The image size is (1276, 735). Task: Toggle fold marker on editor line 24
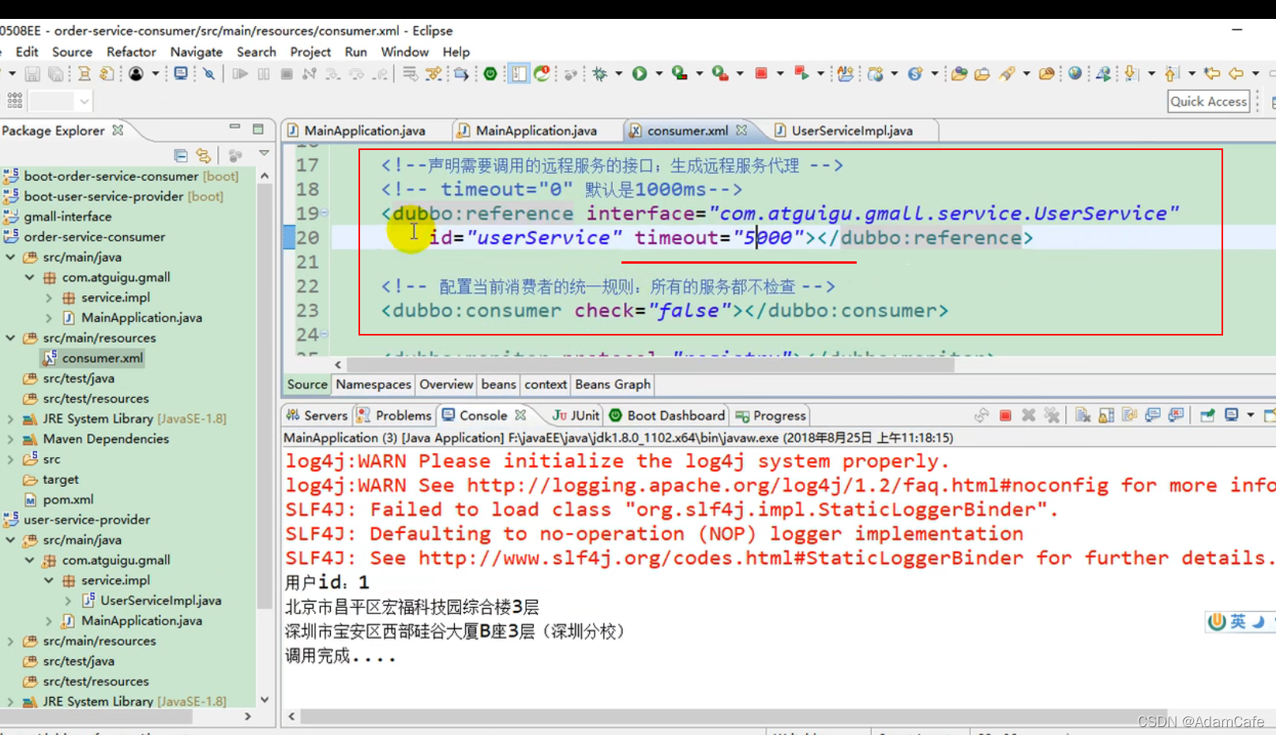325,334
